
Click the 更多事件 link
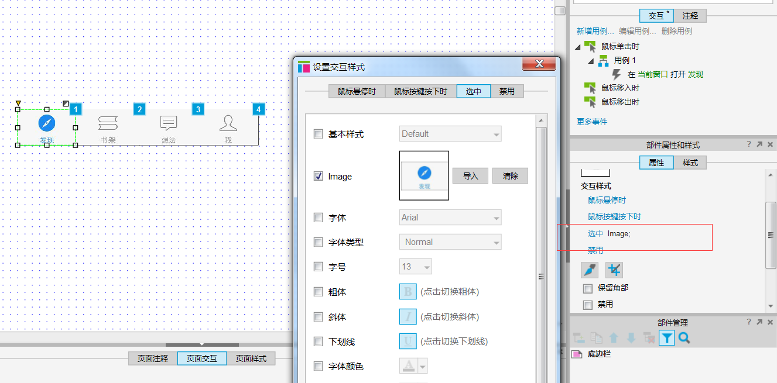[592, 122]
